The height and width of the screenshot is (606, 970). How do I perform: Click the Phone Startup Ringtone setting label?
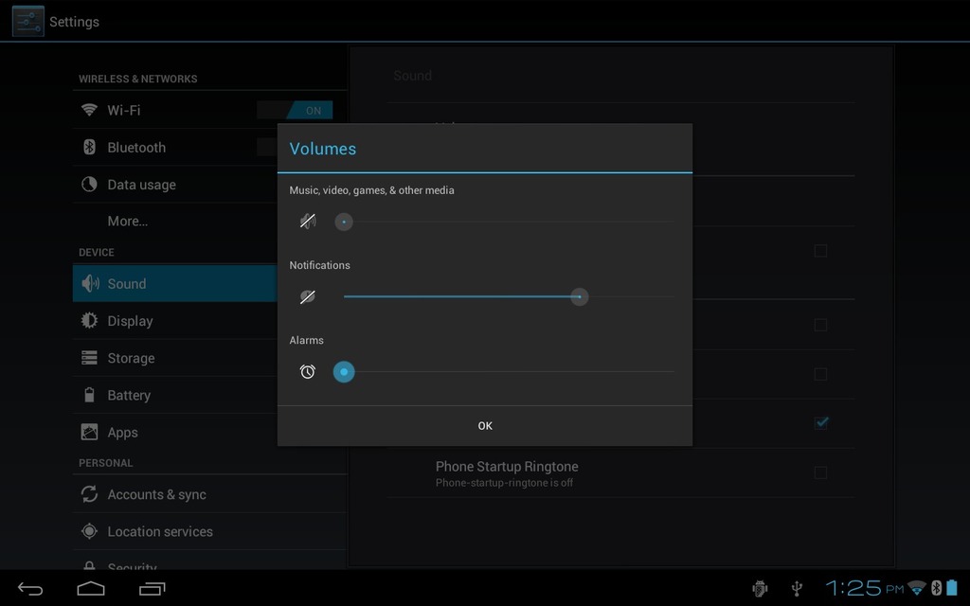[507, 466]
